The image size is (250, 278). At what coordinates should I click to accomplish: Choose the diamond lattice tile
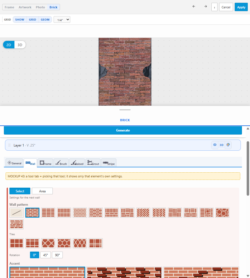click(x=80, y=243)
